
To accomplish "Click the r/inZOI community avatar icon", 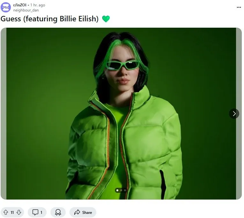I will [x=6, y=7].
